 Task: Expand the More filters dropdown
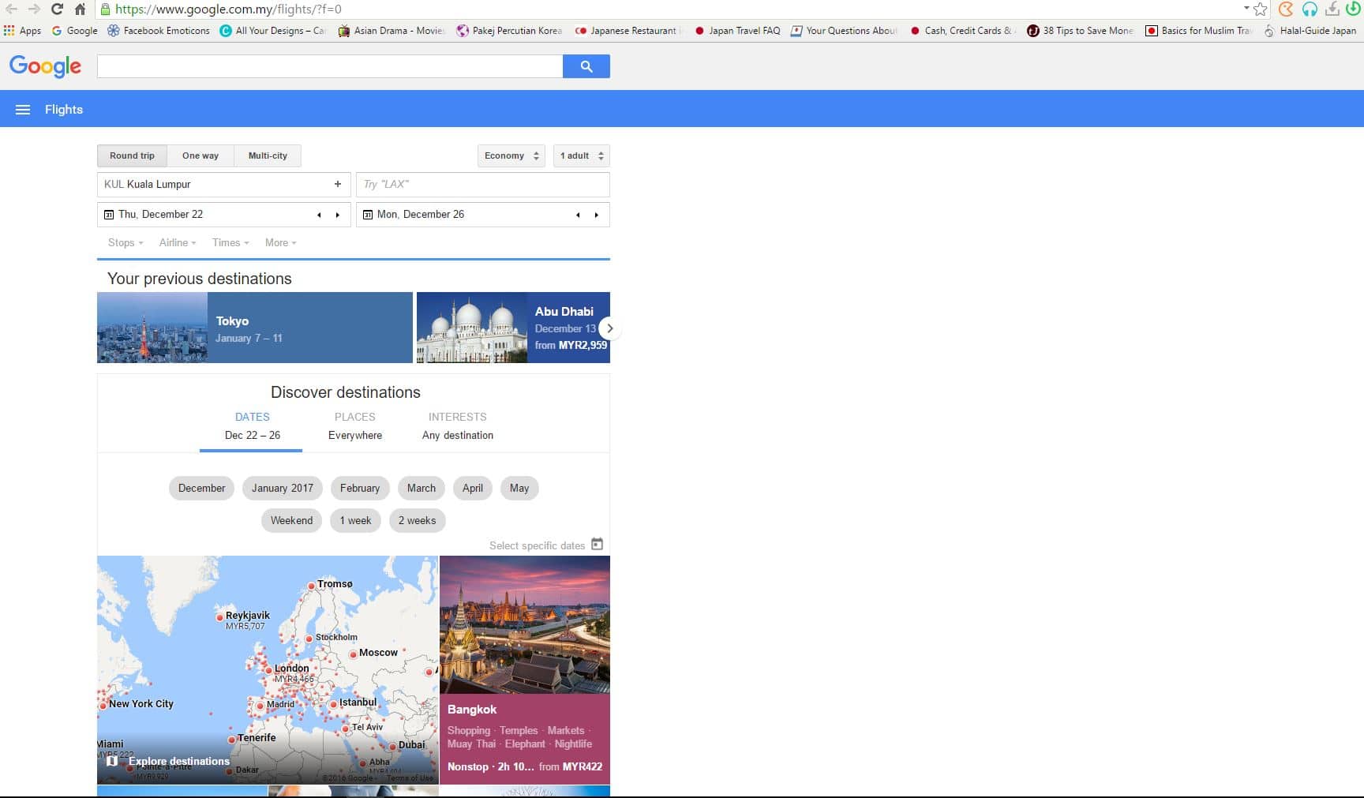click(281, 242)
